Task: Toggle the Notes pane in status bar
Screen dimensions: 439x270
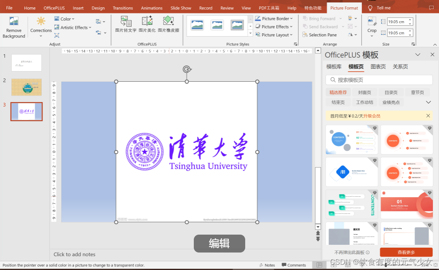Action: tap(267, 265)
